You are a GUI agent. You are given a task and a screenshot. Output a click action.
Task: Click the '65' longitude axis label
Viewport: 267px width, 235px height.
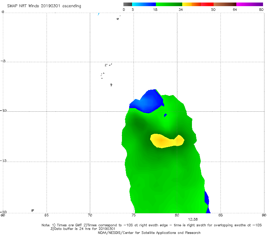click(47, 215)
